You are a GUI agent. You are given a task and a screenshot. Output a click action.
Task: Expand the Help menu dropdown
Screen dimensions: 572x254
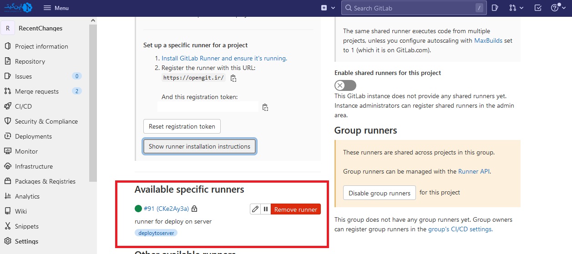[557, 8]
